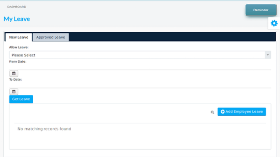Image resolution: width=280 pixels, height=157 pixels.
Task: Focus the From Date text field
Action: pos(140,67)
